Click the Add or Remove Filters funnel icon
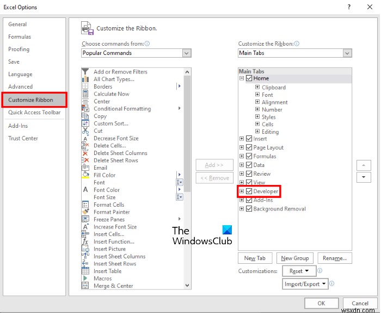Viewport: 381px width, 316px height. (85, 72)
